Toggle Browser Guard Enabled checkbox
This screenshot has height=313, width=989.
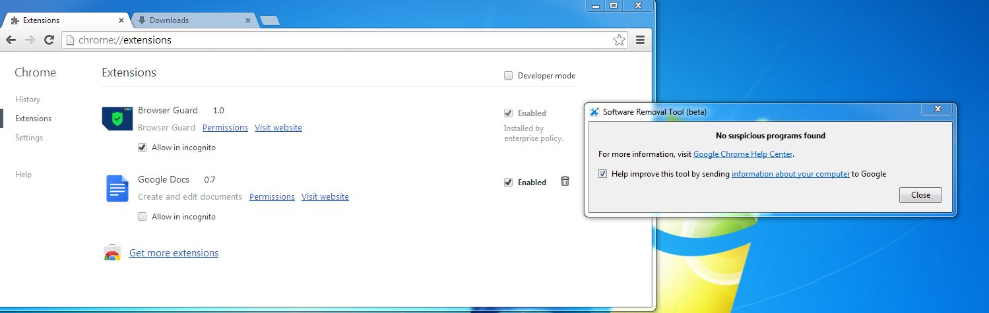coord(508,113)
